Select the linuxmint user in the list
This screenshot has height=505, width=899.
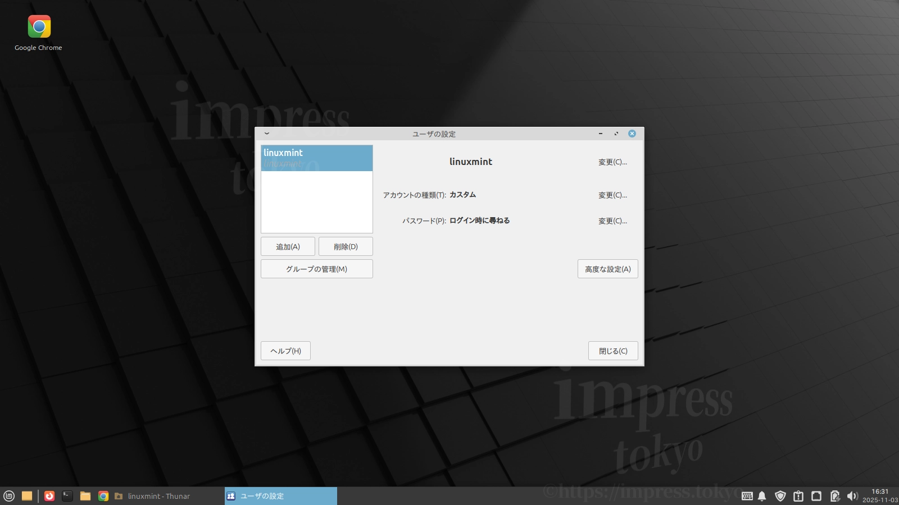tap(317, 158)
